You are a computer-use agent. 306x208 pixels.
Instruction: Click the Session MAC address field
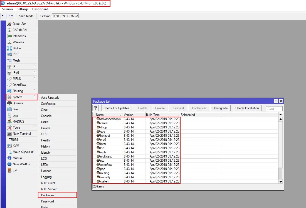pos(65,16)
